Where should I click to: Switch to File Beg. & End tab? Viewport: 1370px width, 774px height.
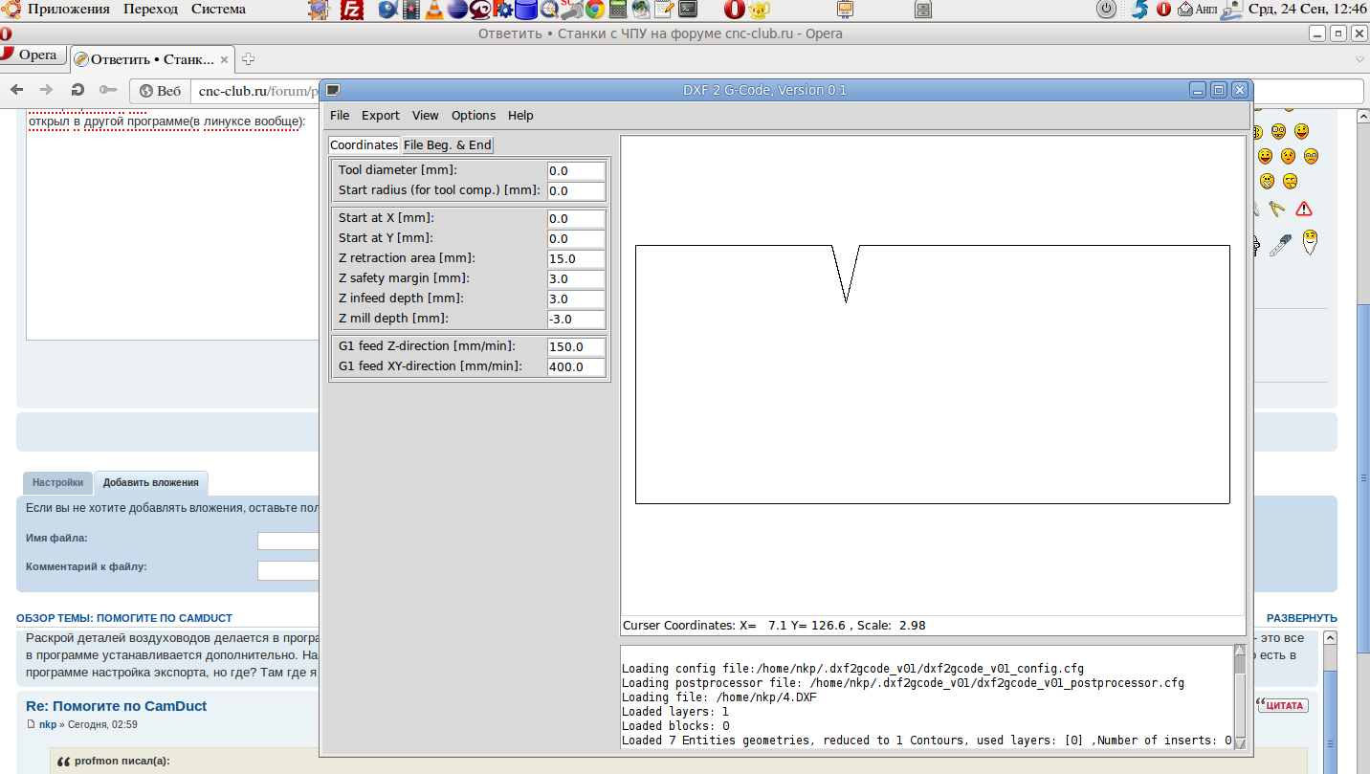click(x=447, y=145)
